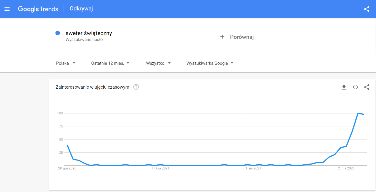Select the 21 lis 2021 axis label

coord(346,168)
